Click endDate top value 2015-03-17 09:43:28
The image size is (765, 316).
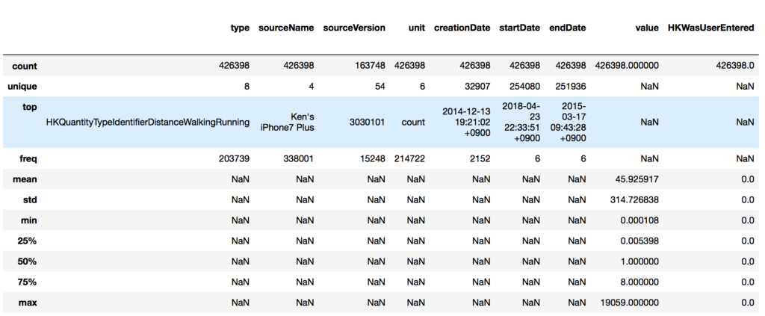click(x=568, y=122)
